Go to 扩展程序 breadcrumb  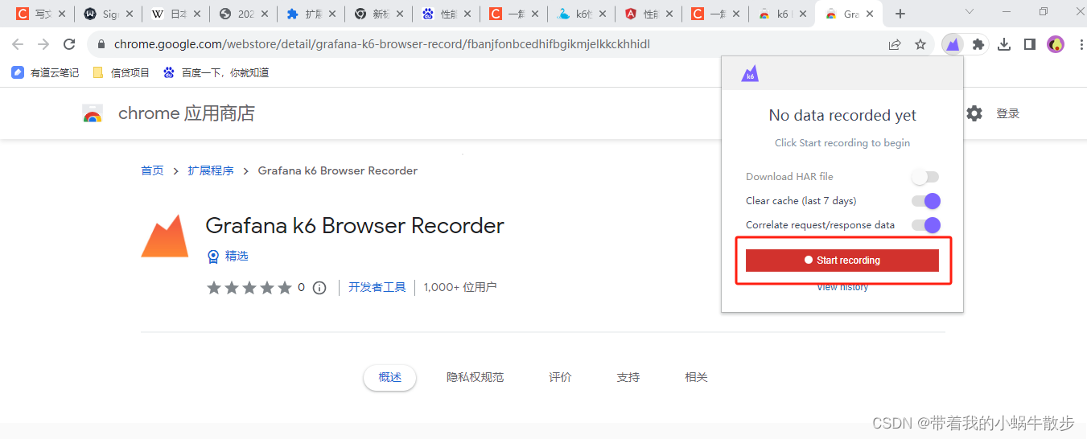pos(211,170)
